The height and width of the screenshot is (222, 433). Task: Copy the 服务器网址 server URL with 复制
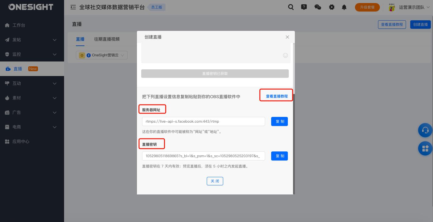(x=279, y=121)
